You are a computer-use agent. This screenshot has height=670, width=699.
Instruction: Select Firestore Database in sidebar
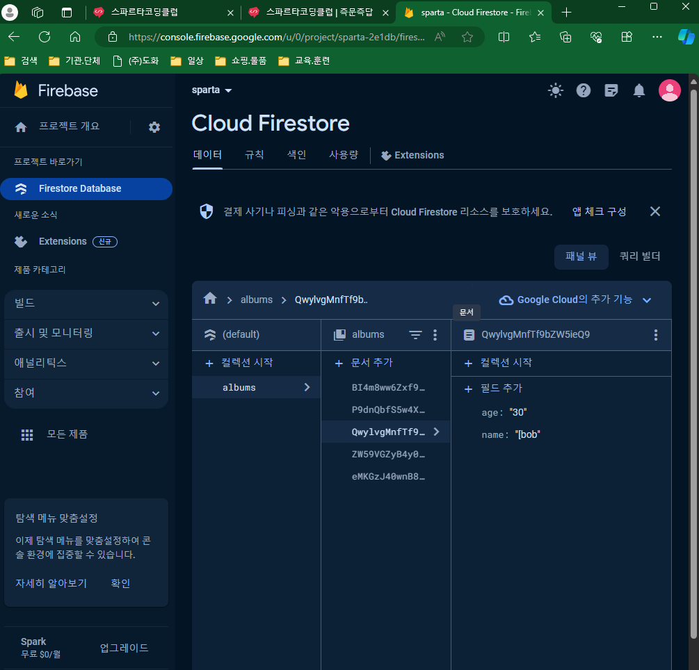tap(86, 189)
